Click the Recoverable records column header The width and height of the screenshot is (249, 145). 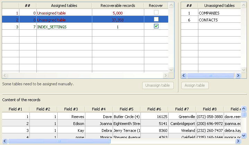tap(118, 6)
